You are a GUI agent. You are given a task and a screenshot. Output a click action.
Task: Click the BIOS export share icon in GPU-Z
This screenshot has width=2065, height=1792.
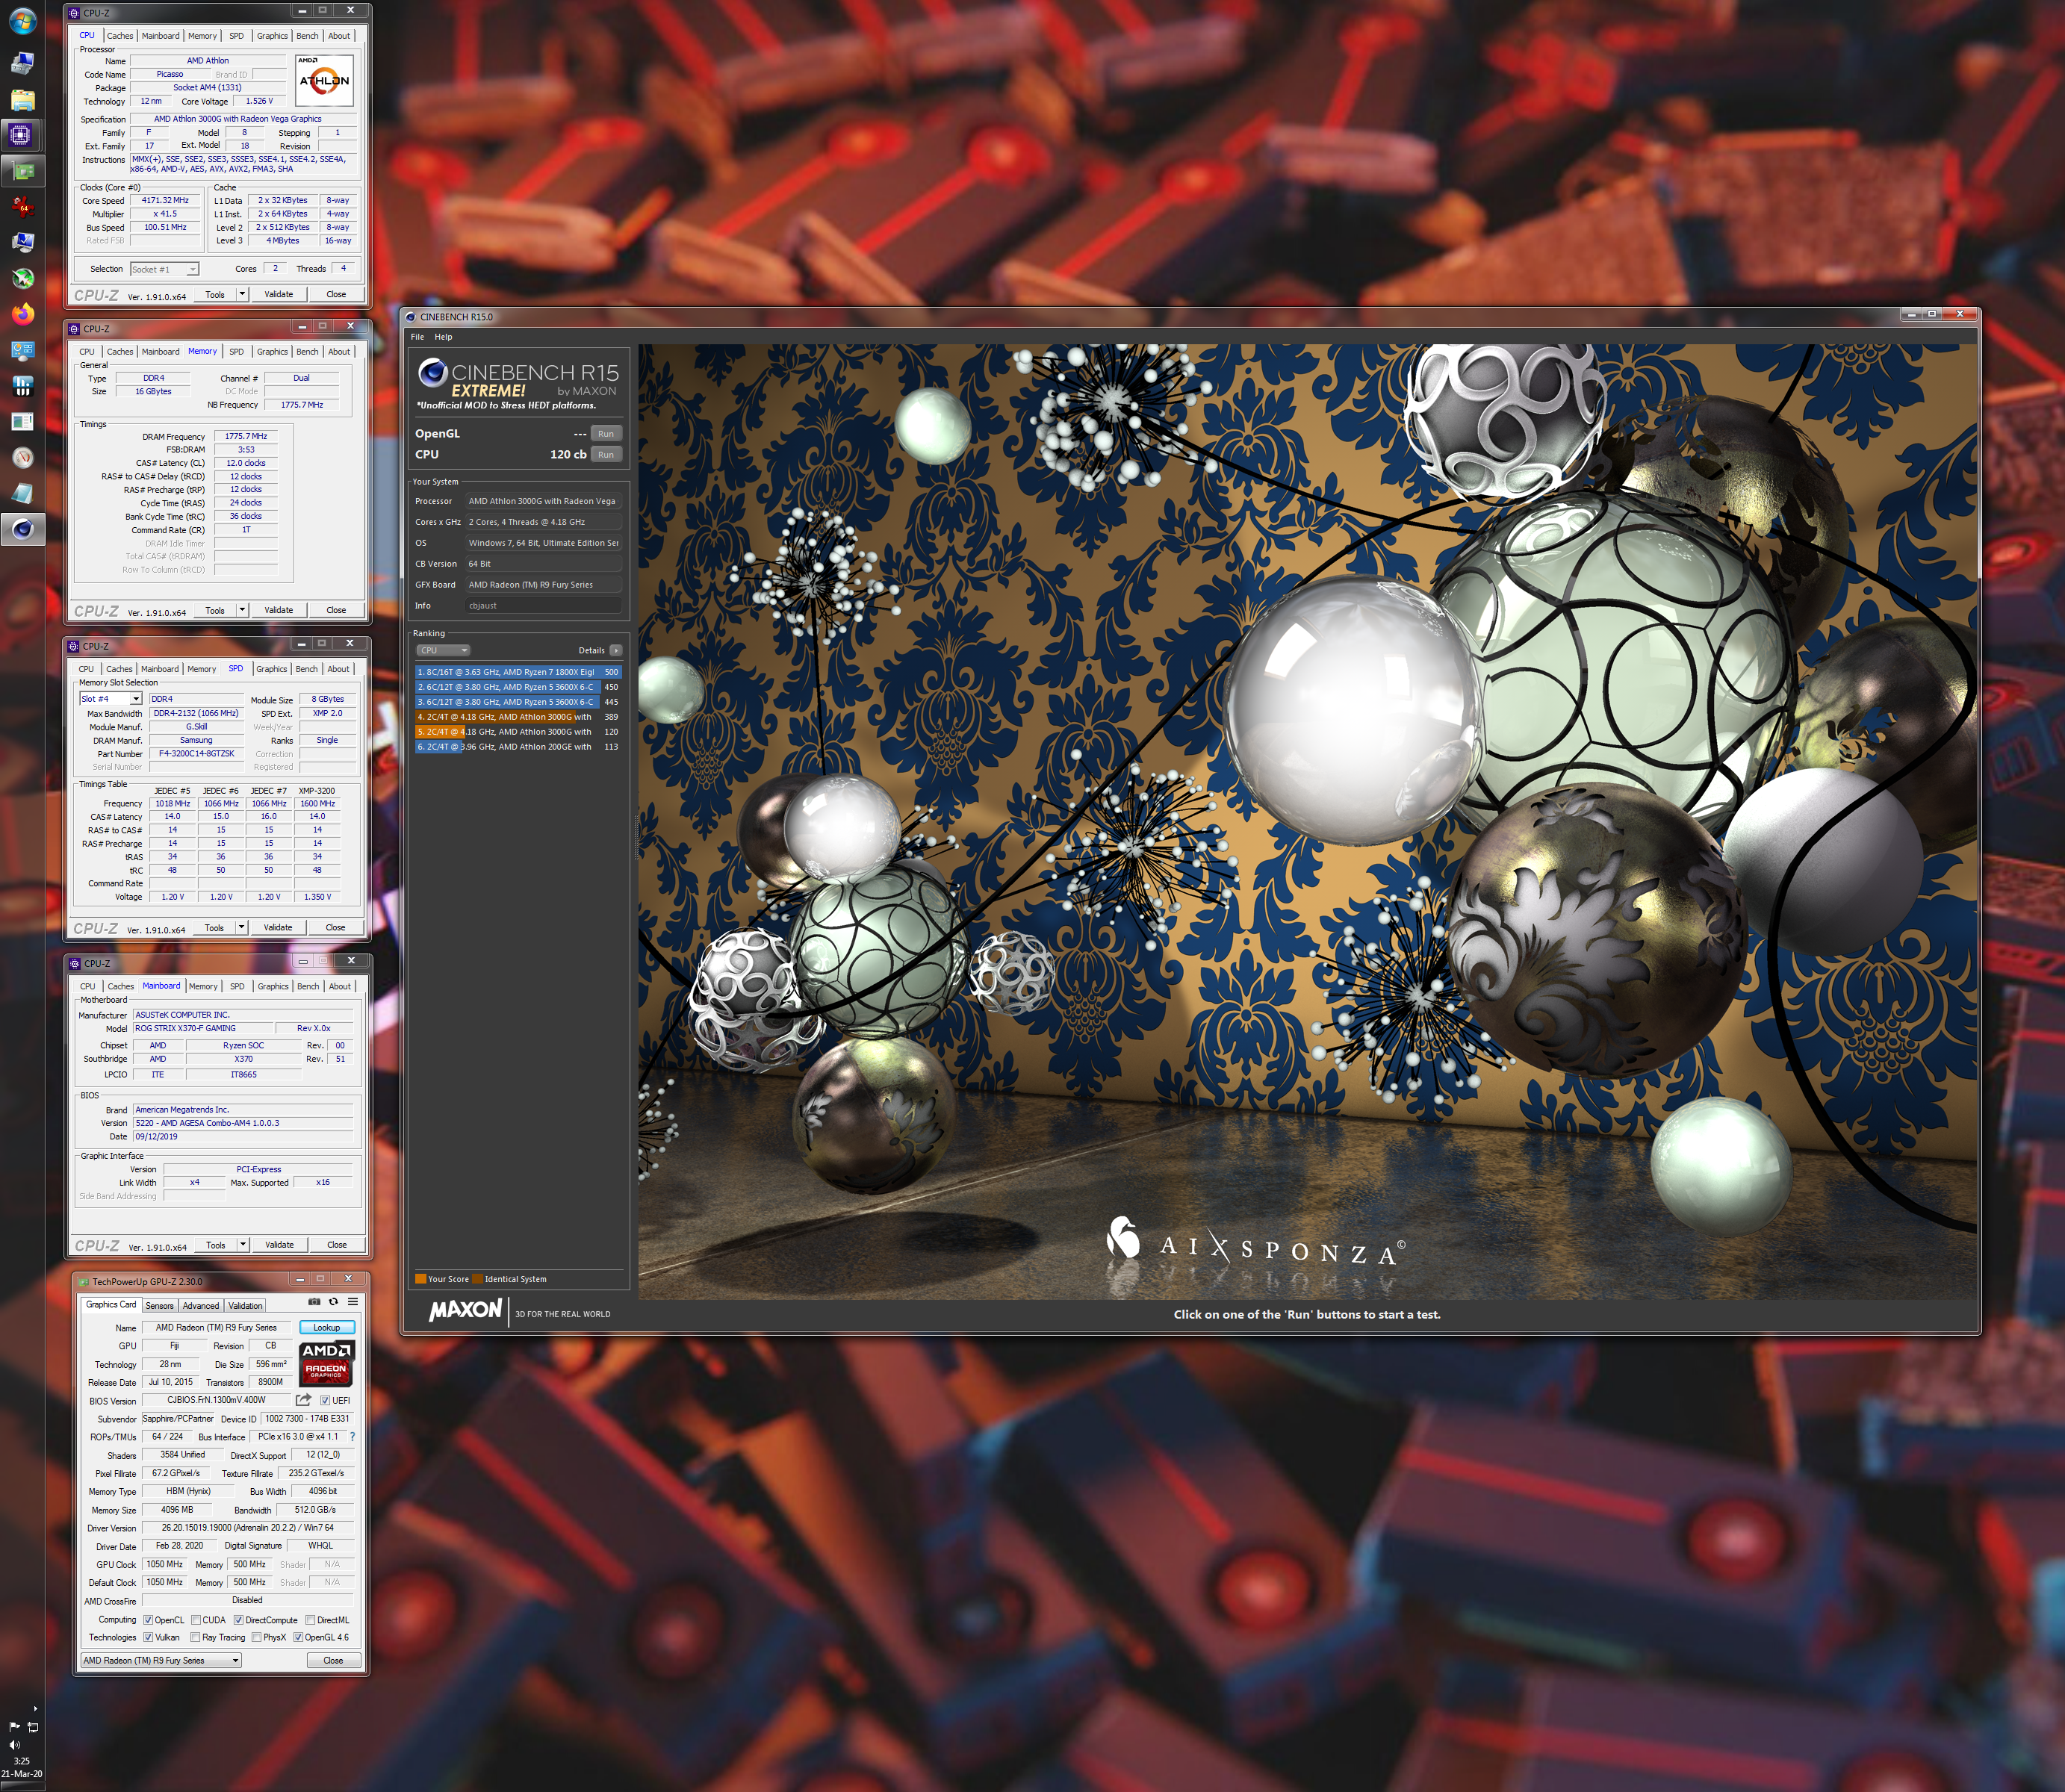(x=303, y=1400)
